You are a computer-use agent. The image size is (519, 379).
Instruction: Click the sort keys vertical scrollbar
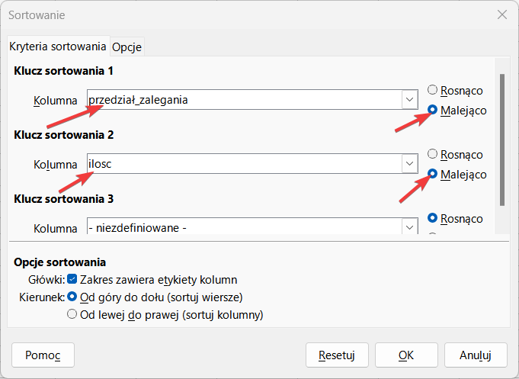(501, 137)
